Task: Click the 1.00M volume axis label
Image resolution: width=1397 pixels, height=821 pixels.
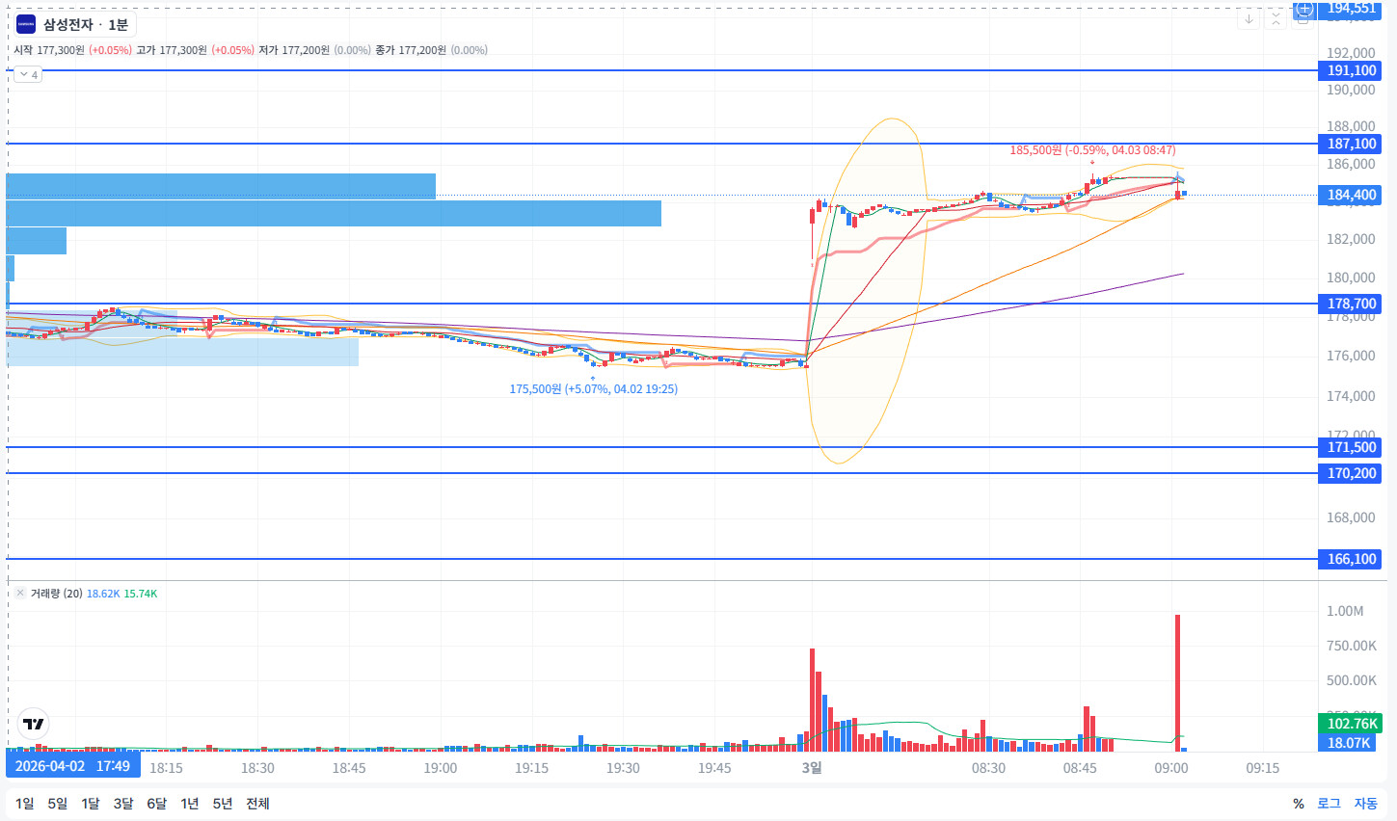Action: coord(1345,611)
